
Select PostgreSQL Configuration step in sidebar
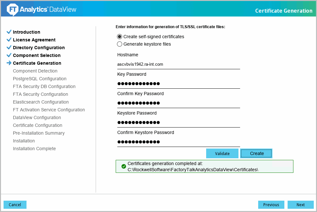point(40,79)
